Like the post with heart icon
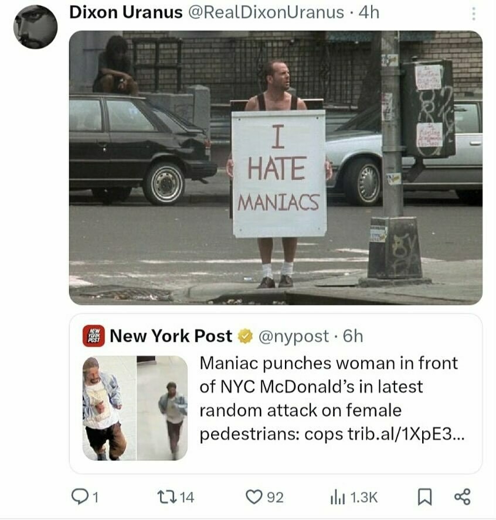This screenshot has height=520, width=496. 254,497
